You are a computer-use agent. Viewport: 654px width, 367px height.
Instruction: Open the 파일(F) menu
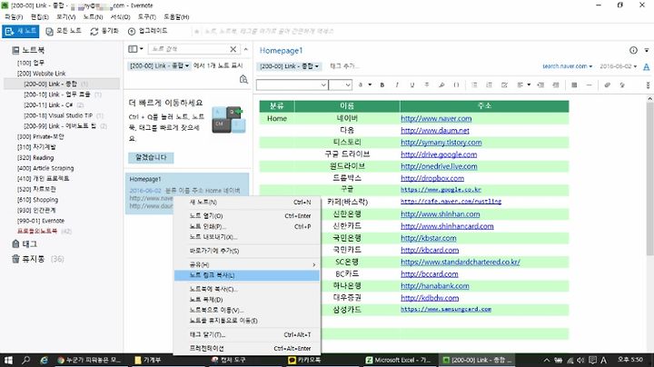click(x=14, y=17)
